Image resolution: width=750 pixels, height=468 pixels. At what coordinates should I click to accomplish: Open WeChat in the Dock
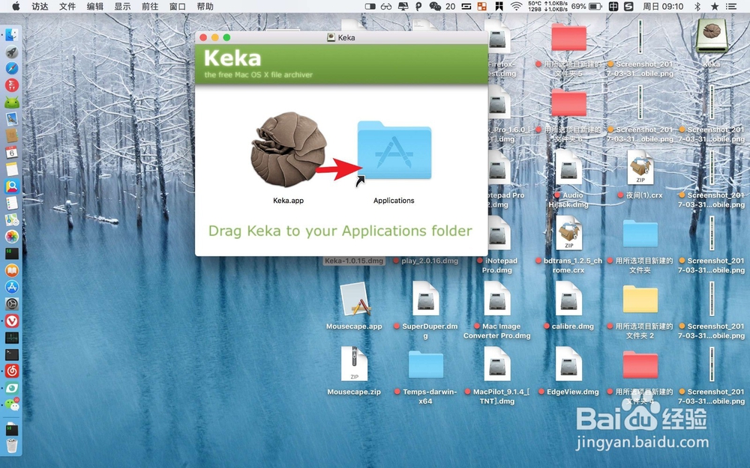[x=12, y=404]
